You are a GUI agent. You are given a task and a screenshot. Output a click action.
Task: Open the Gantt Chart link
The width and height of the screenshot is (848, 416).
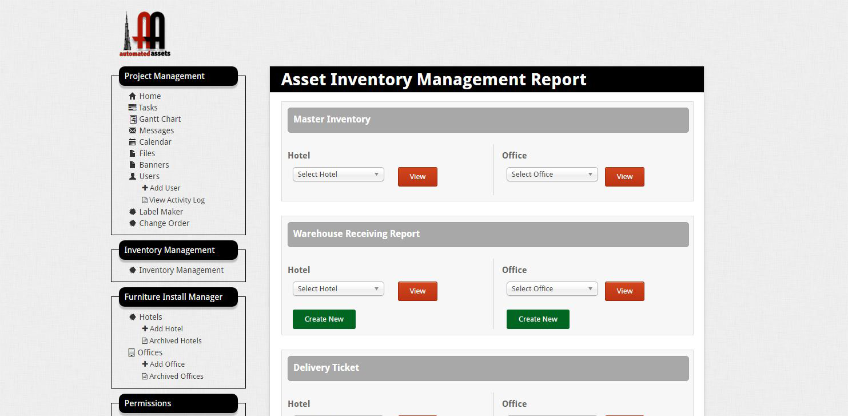pyautogui.click(x=160, y=119)
